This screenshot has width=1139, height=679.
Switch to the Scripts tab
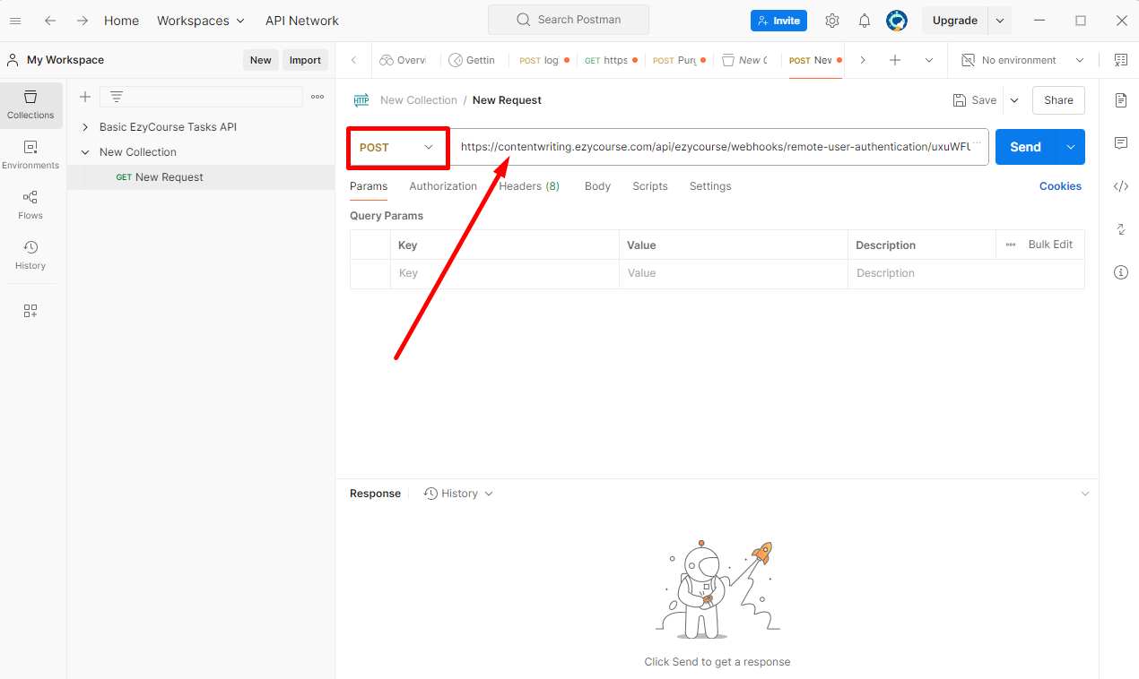coord(650,186)
